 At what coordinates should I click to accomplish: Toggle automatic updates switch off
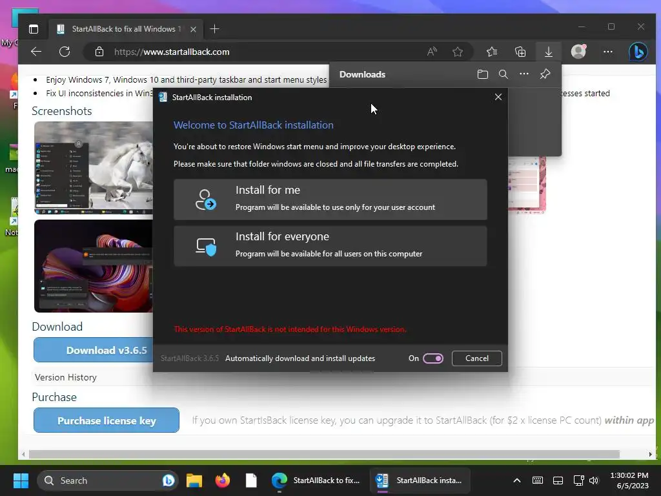[433, 358]
